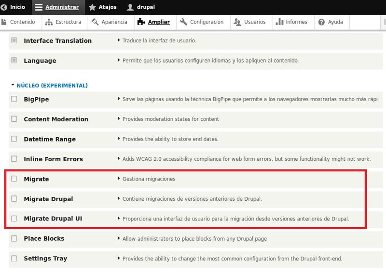Click the Atajos star icon
This screenshot has width=386, height=272.
(x=92, y=7)
